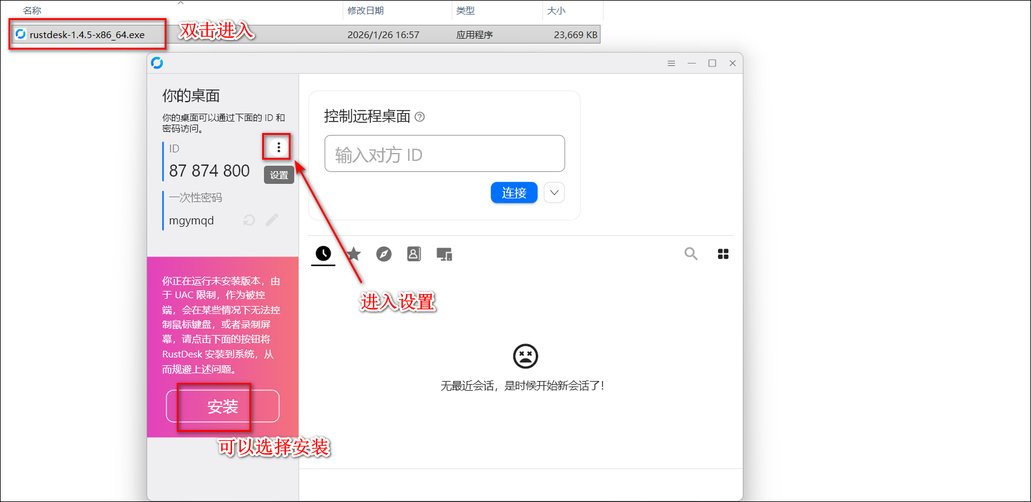
Task: Sort files by the 大小 column header
Action: point(556,11)
